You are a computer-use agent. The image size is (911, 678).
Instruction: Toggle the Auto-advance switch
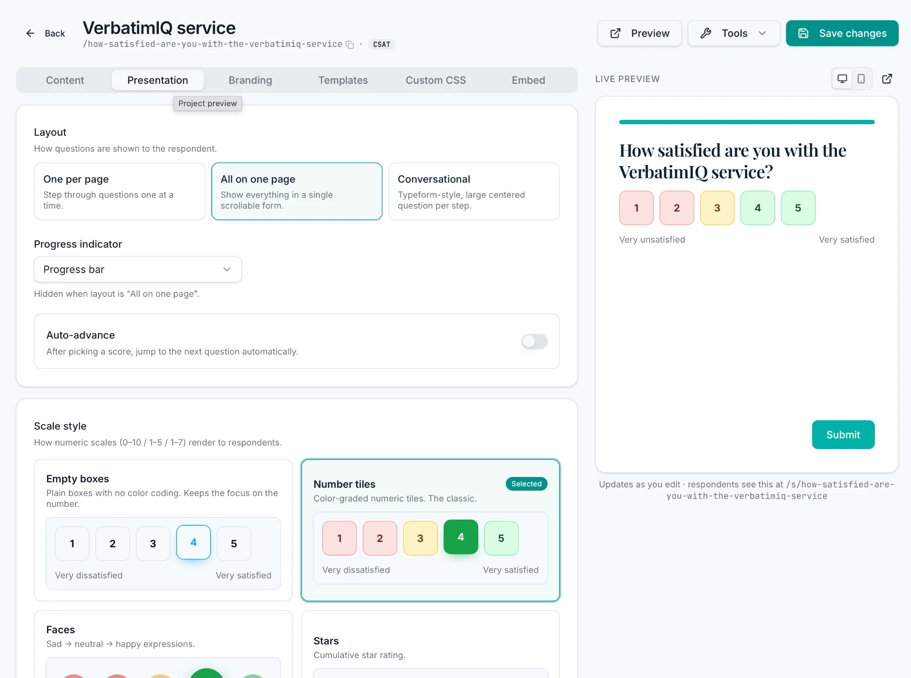pyautogui.click(x=535, y=341)
